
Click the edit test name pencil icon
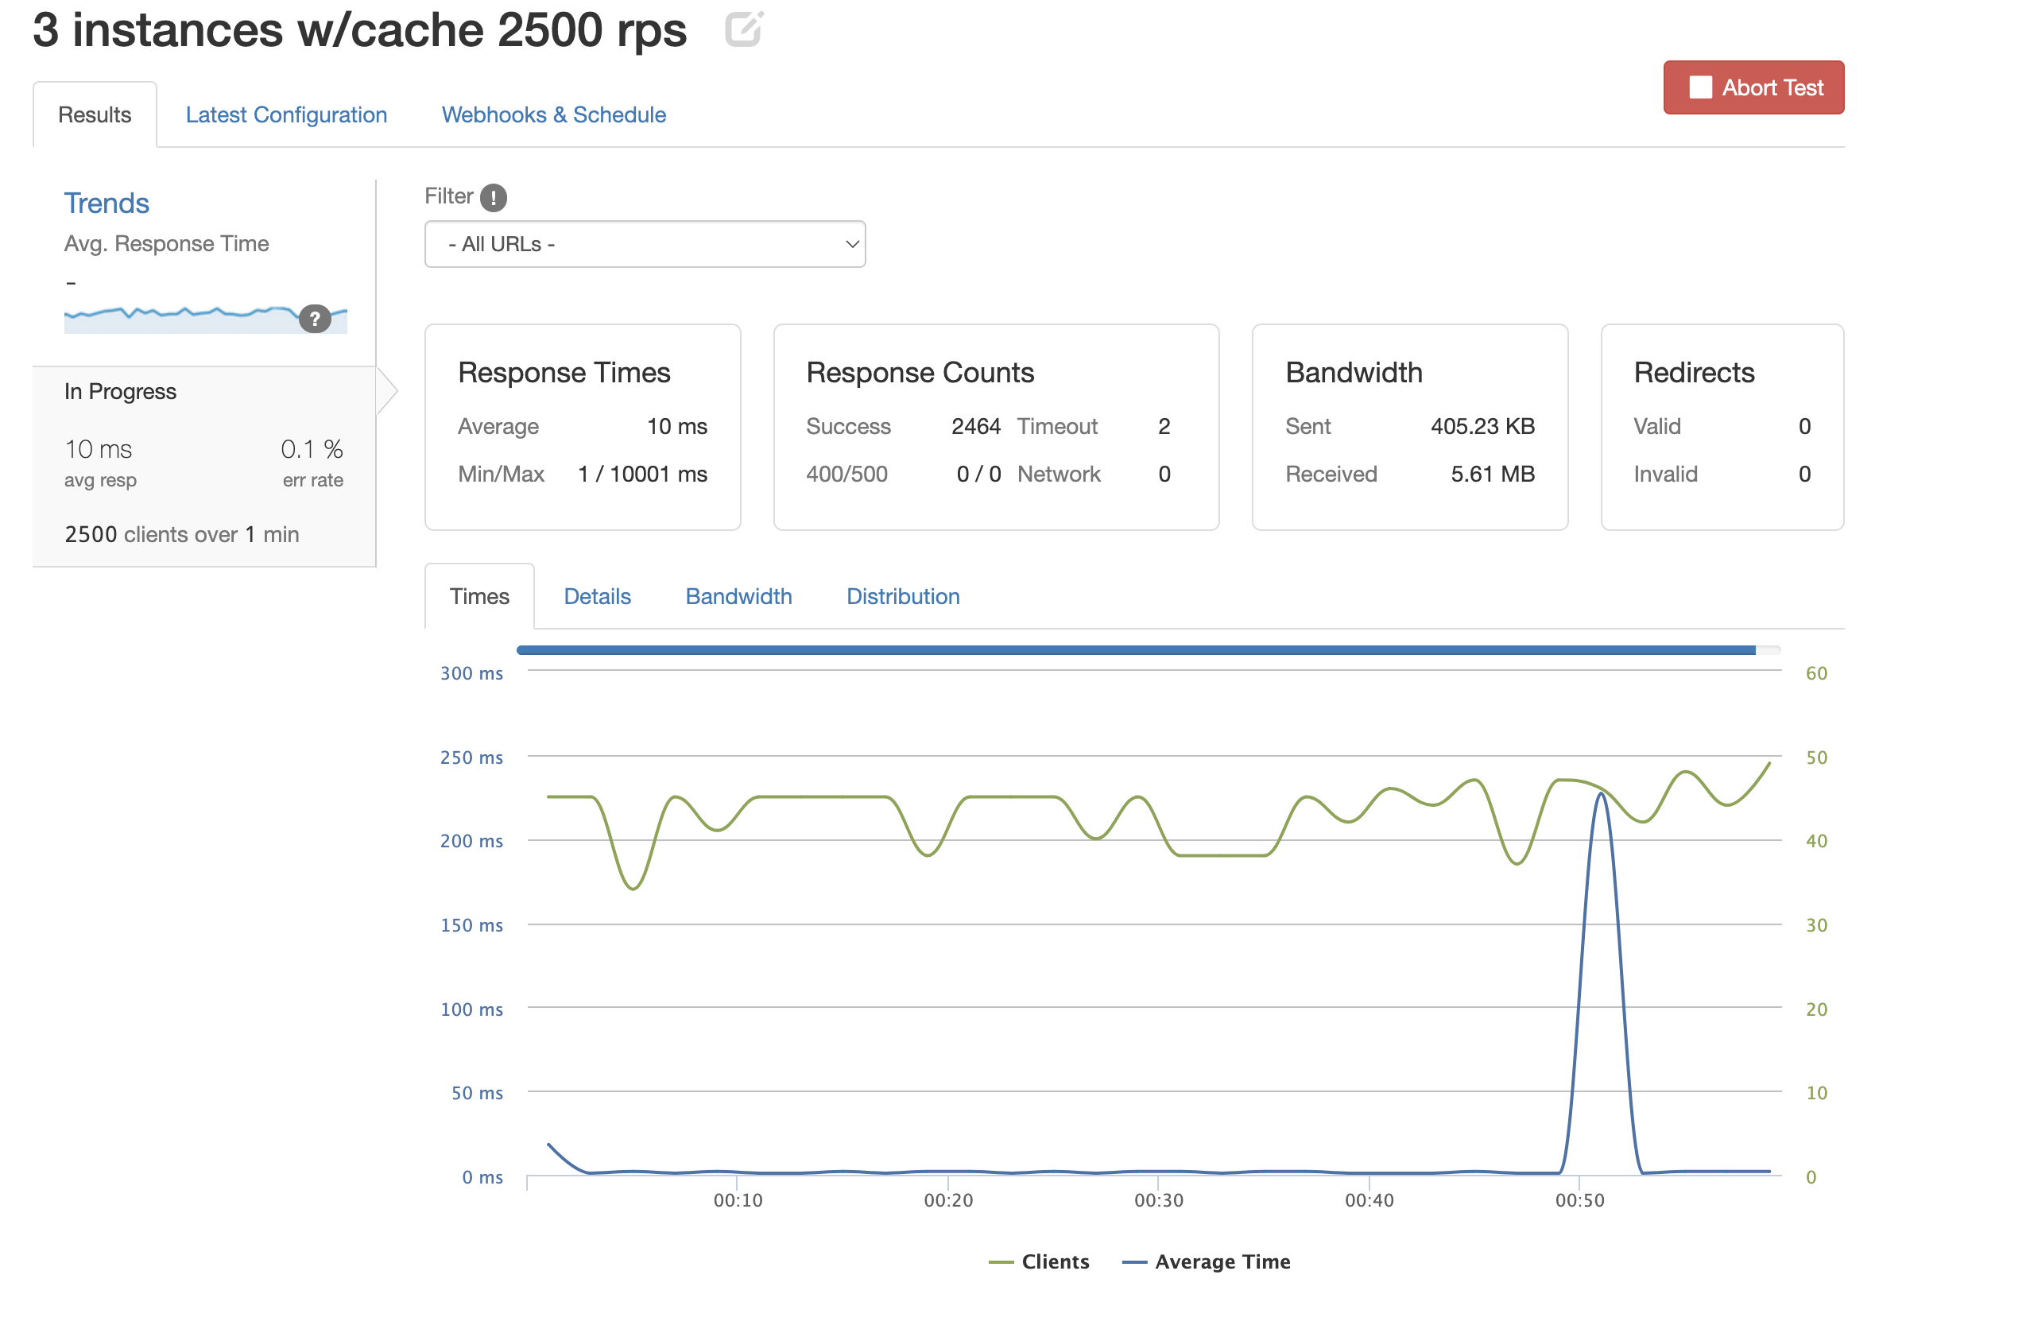(743, 30)
